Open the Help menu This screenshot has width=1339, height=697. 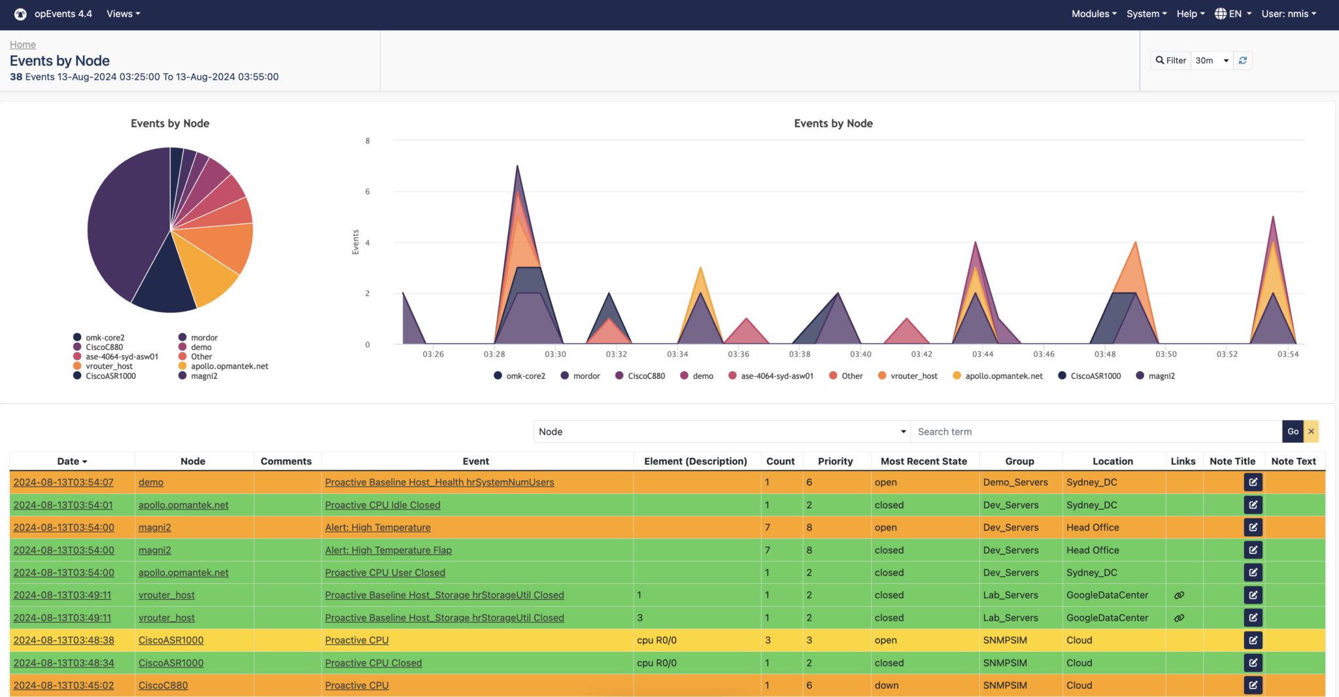click(x=1190, y=14)
